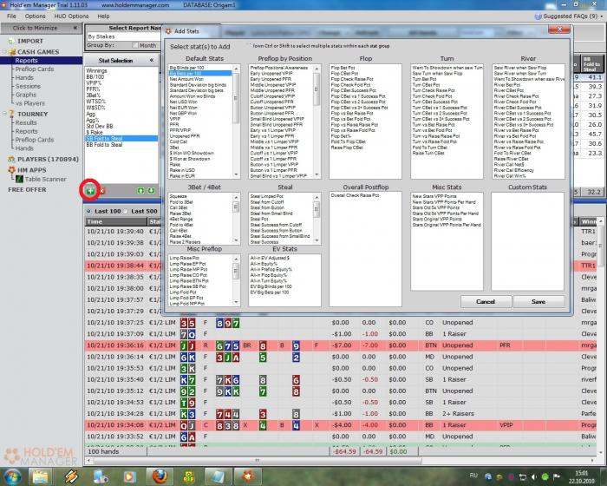Open Winamp from the taskbar

click(x=71, y=476)
